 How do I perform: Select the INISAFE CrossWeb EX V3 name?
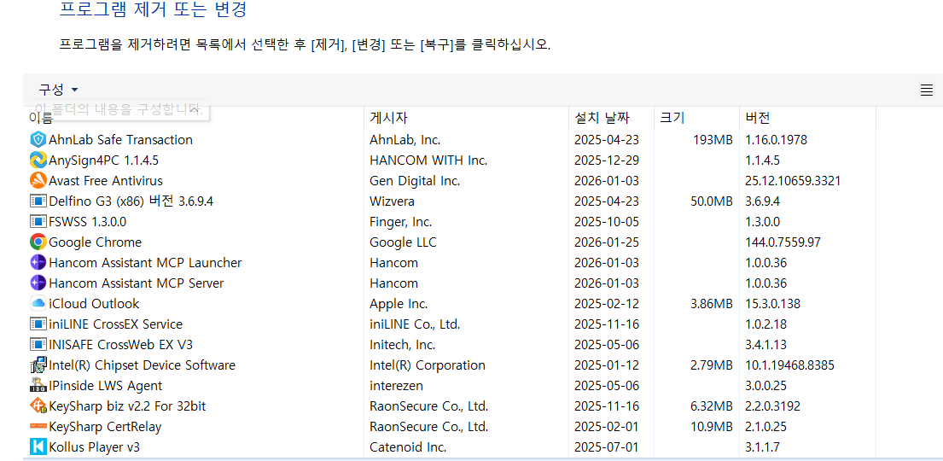(x=120, y=344)
